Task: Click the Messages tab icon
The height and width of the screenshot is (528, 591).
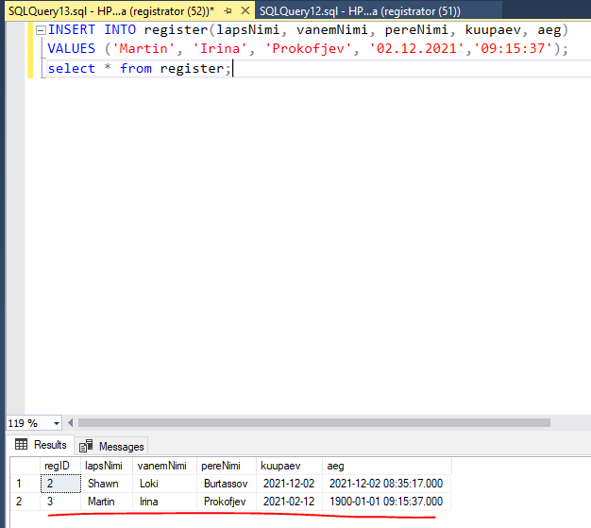Action: 87,446
